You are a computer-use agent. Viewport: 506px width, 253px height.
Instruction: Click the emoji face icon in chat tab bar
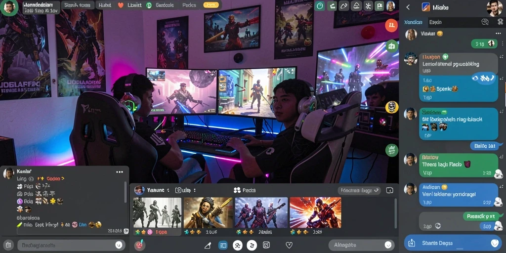[x=485, y=22]
